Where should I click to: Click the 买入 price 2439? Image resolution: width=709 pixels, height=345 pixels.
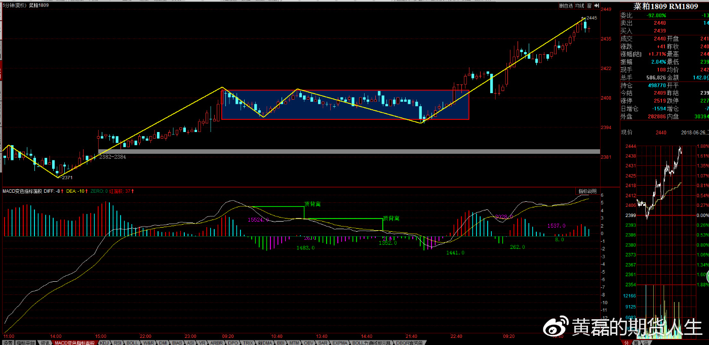(x=660, y=31)
